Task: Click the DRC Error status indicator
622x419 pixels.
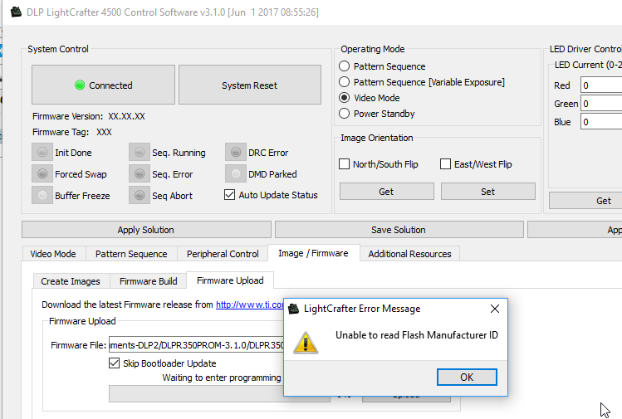Action: [x=236, y=152]
